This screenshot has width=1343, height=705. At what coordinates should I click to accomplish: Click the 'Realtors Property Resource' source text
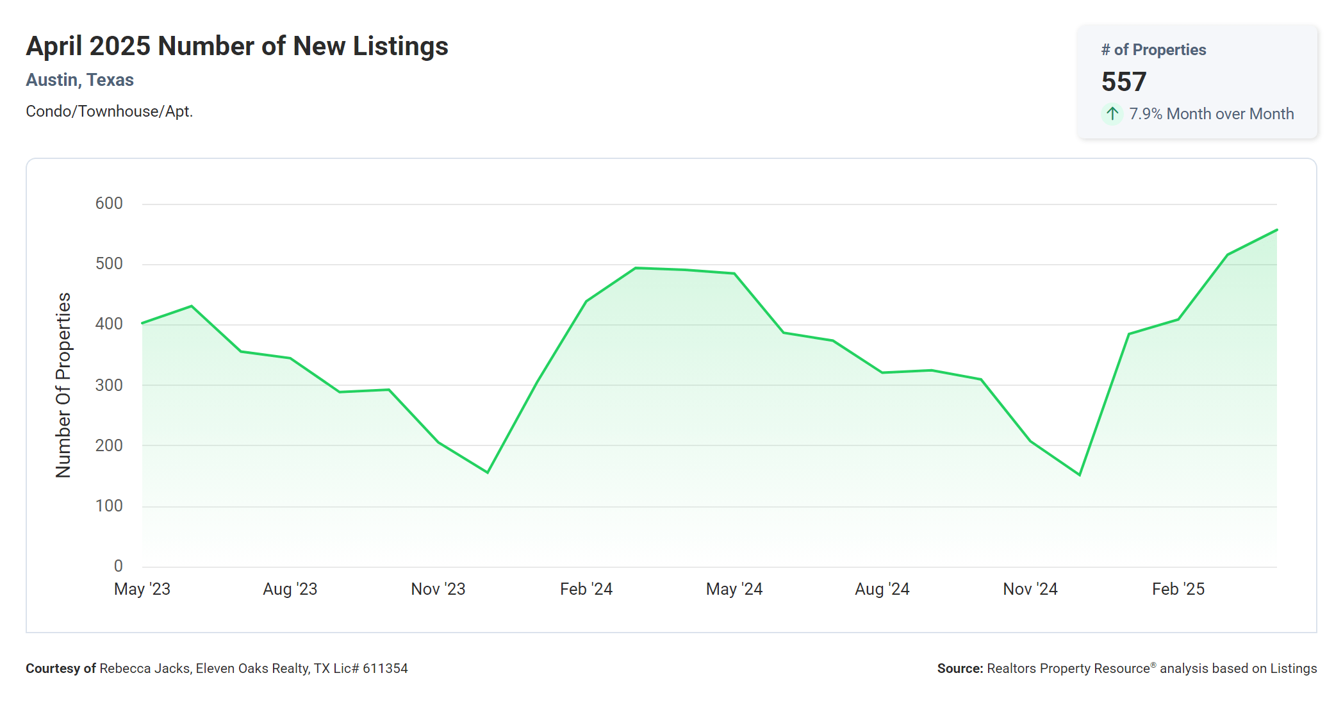pyautogui.click(x=1069, y=668)
